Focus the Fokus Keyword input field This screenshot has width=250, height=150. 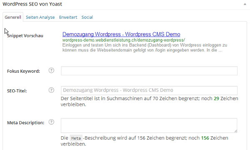pos(149,71)
